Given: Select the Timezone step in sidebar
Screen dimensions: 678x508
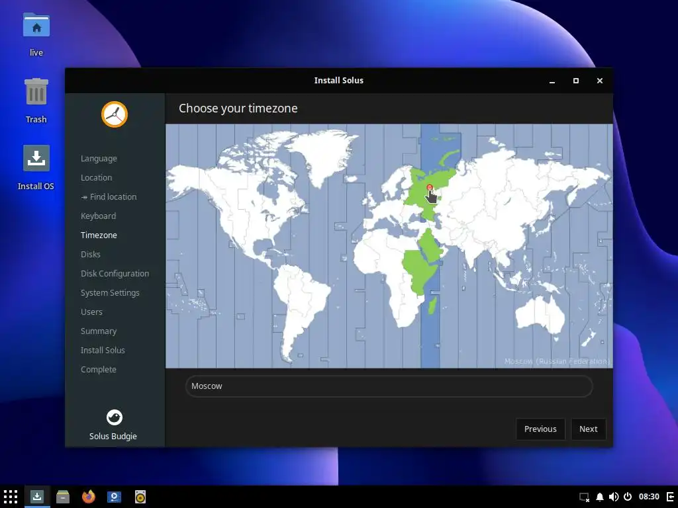Looking at the screenshot, I should 99,235.
